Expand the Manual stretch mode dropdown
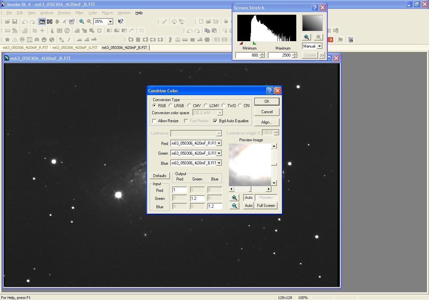Image resolution: width=429 pixels, height=300 pixels. coord(319,46)
